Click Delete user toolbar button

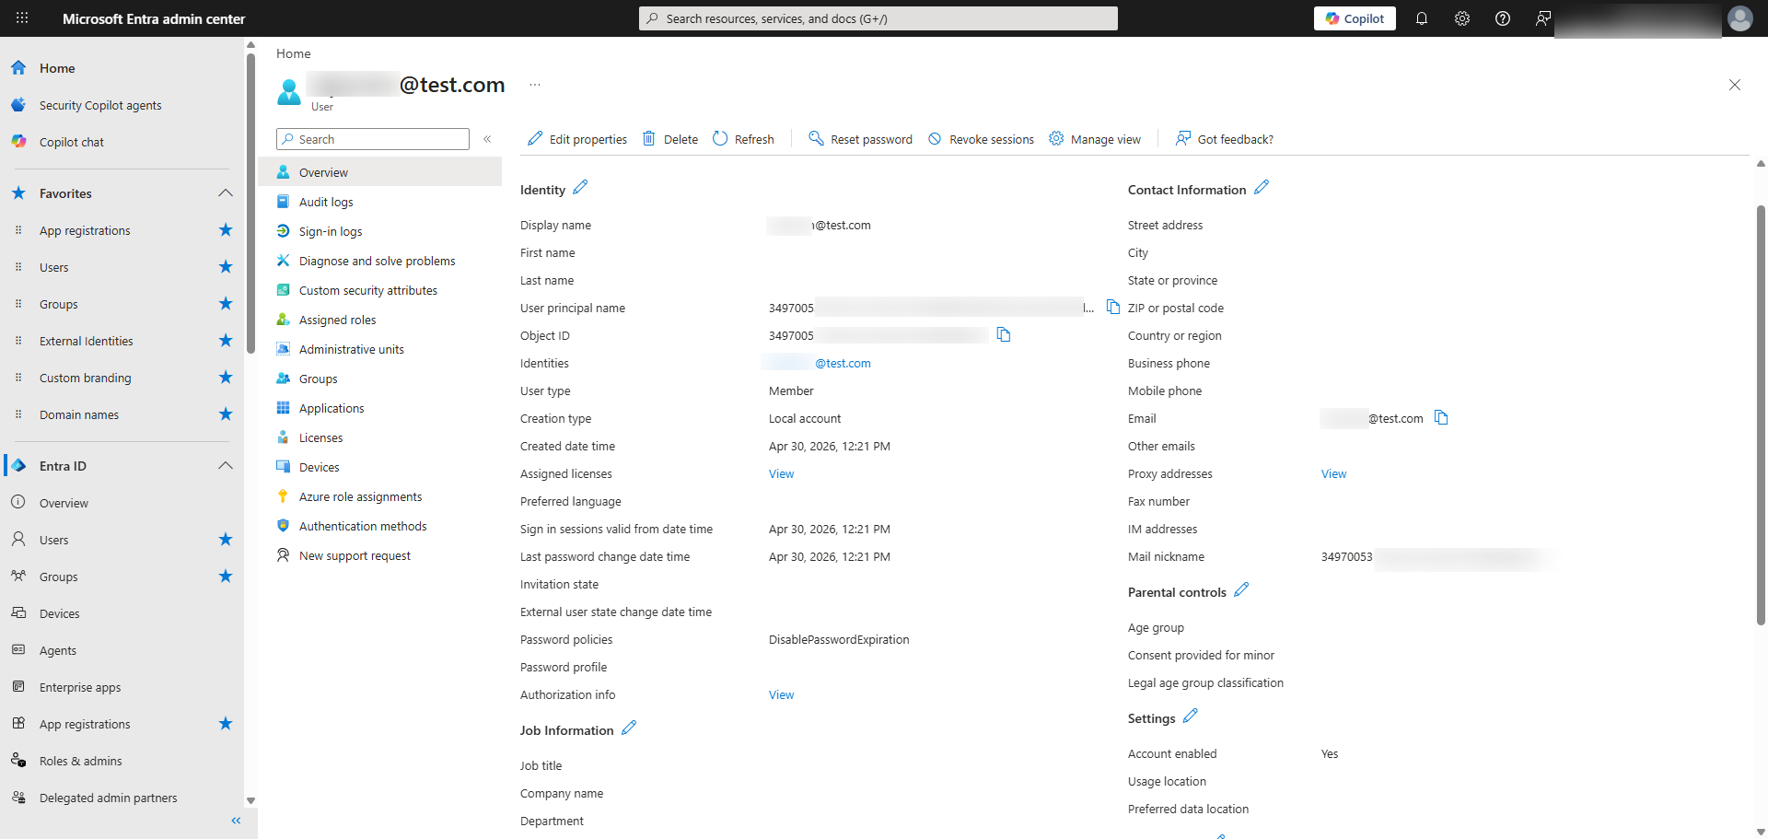pos(670,139)
